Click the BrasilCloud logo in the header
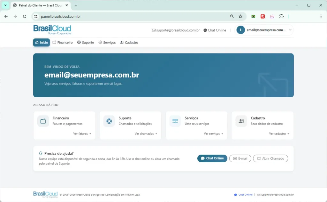 pos(52,30)
